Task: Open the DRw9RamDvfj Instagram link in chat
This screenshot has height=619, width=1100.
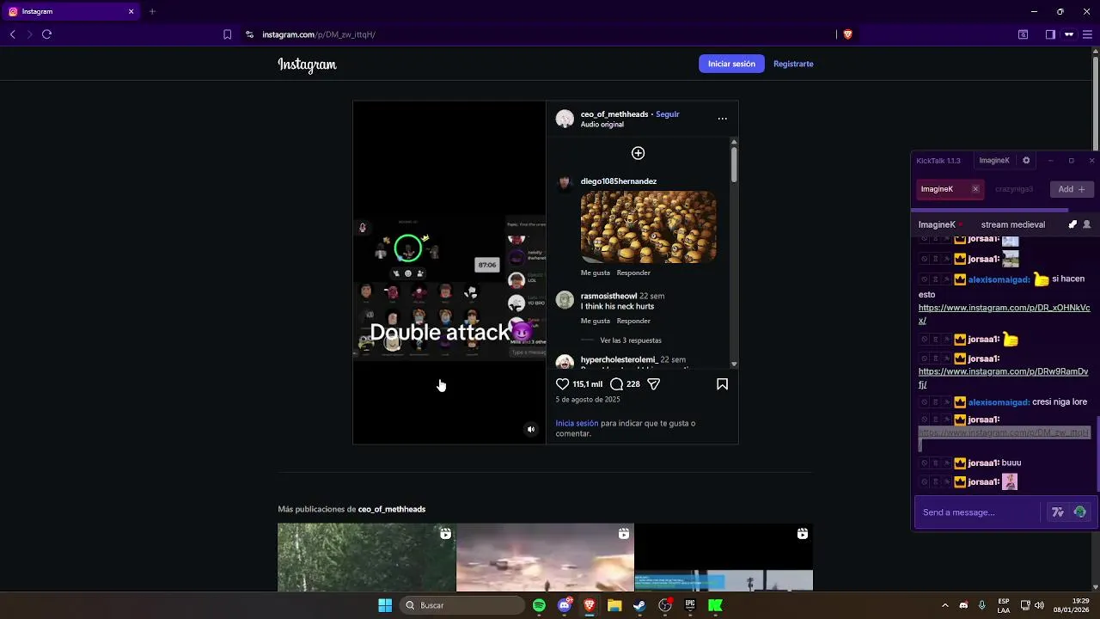Action: (x=1003, y=378)
